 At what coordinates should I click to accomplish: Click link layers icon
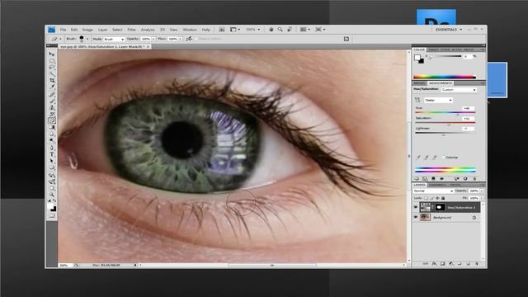(x=426, y=264)
